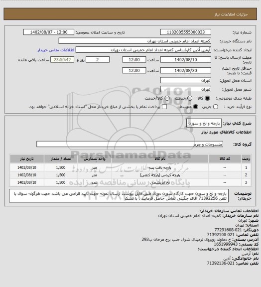Select the جزیی purchase type radio
261x287 pixels.
click(216, 107)
